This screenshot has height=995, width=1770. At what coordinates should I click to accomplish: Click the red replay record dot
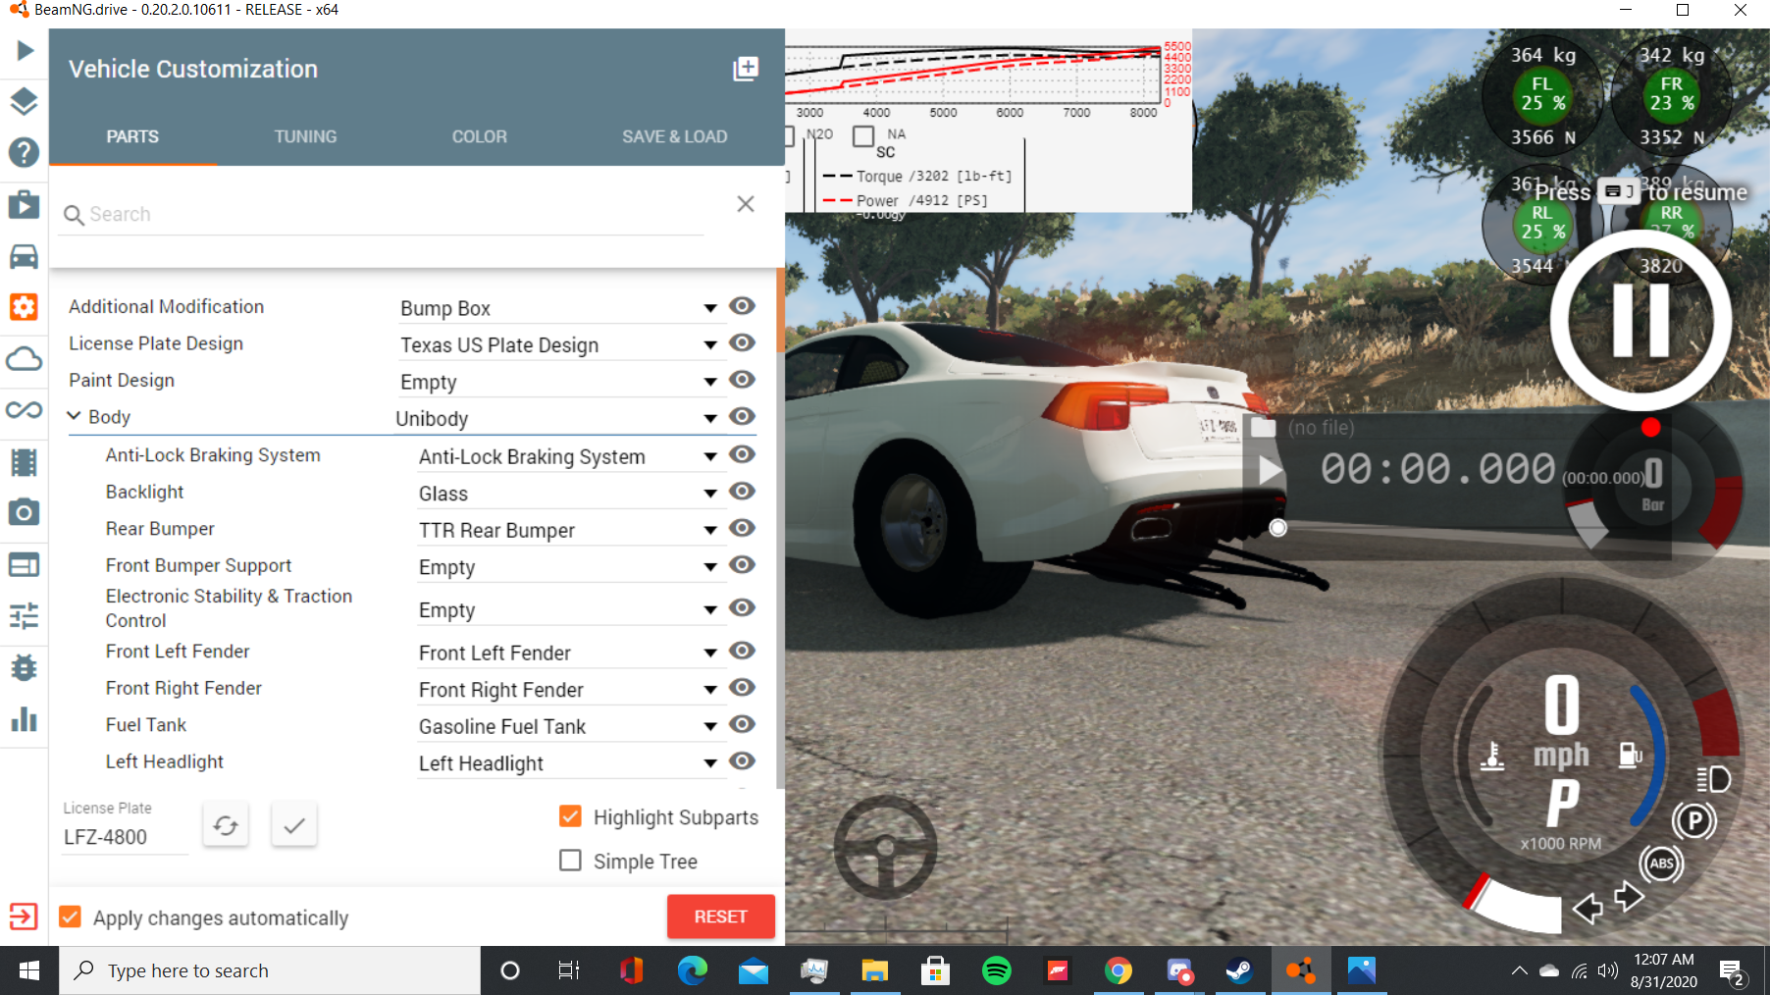(1650, 427)
